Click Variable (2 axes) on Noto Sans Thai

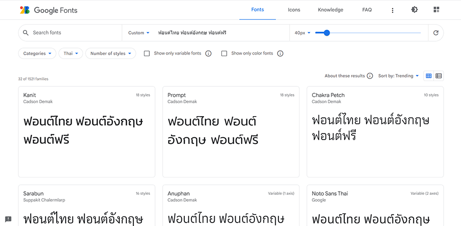coord(425,194)
